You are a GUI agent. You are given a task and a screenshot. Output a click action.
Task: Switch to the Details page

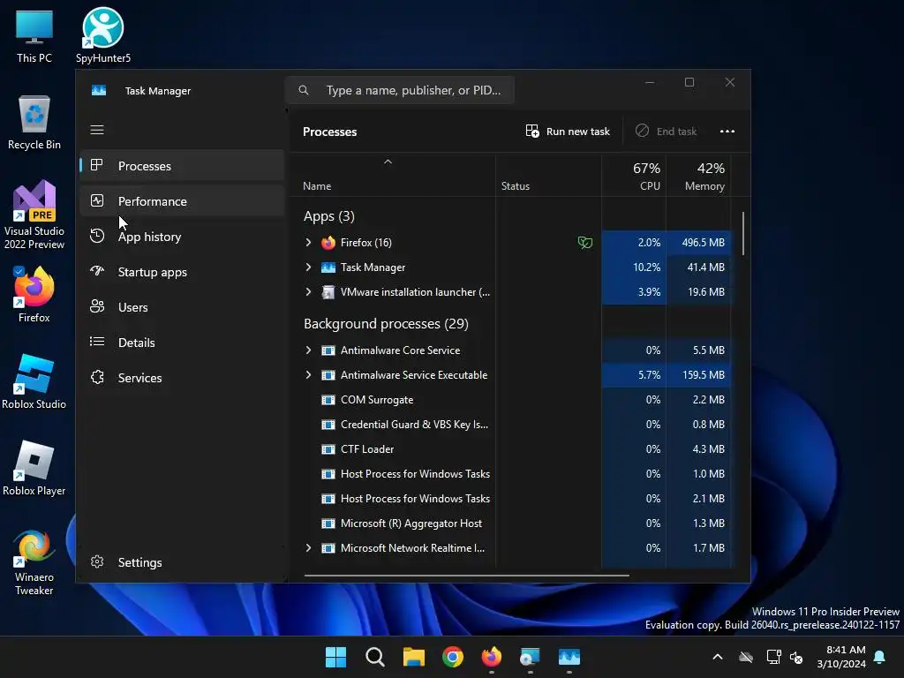click(x=182, y=343)
